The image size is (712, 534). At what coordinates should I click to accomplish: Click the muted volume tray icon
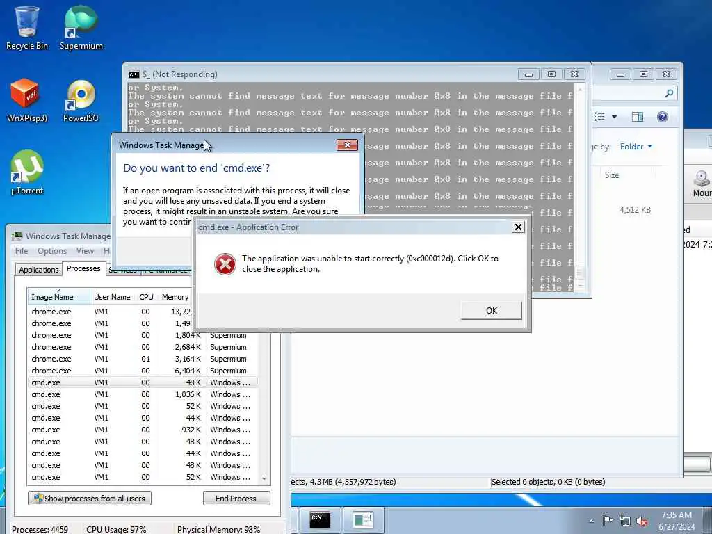(642, 521)
